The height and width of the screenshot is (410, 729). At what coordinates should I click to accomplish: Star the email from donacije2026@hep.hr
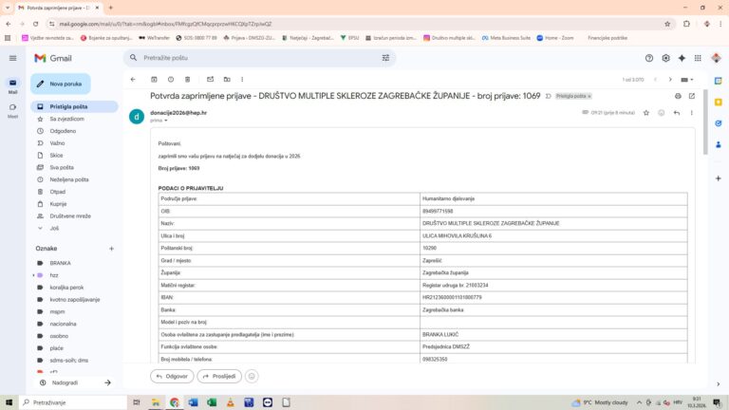[646, 113]
